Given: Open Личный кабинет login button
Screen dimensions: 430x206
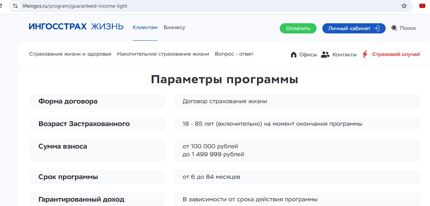Looking at the screenshot, I should tap(354, 28).
